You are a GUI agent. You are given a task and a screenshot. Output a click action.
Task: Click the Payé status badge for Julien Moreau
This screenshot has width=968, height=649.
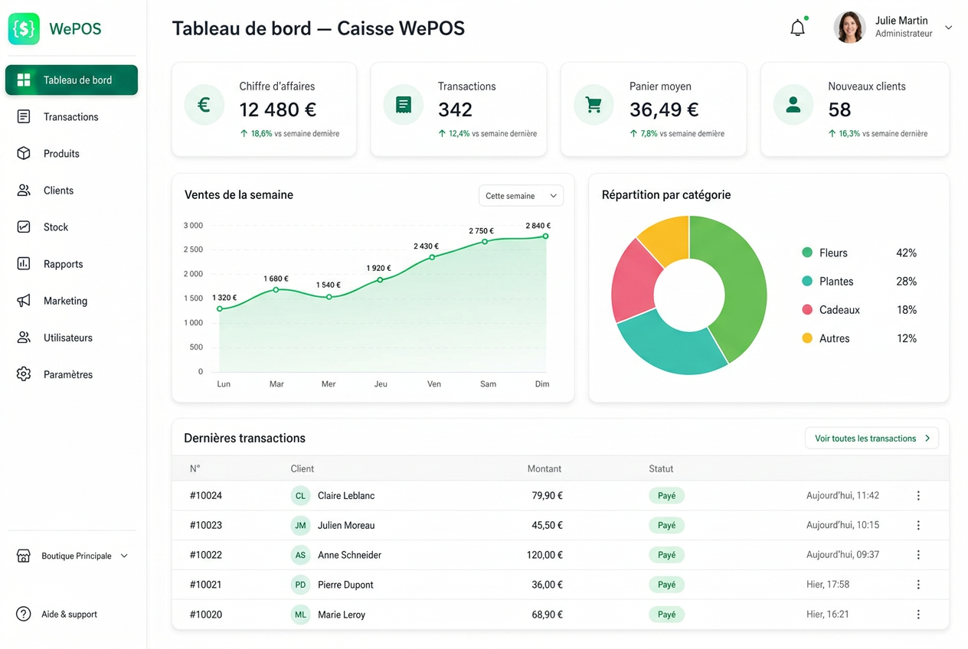(667, 525)
